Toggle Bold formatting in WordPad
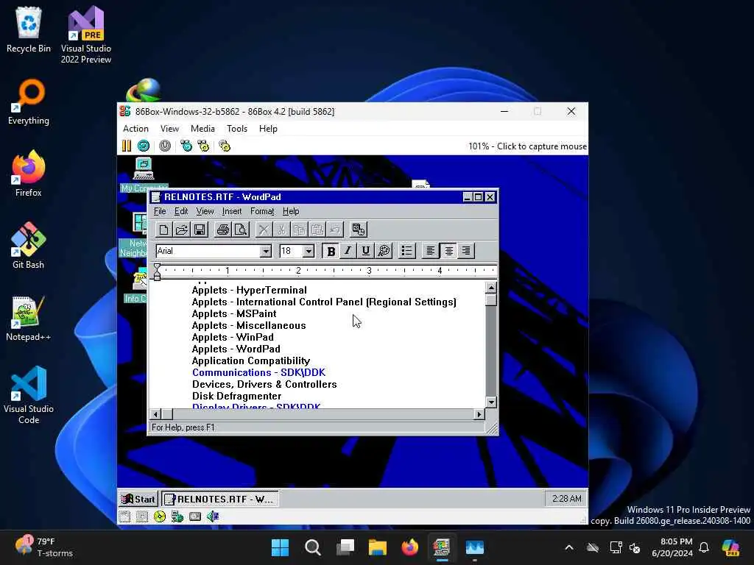Image resolution: width=754 pixels, height=565 pixels. pos(331,251)
